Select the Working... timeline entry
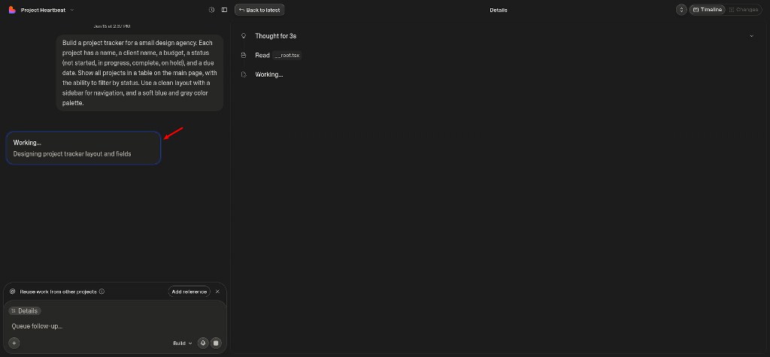The height and width of the screenshot is (357, 770). 269,74
